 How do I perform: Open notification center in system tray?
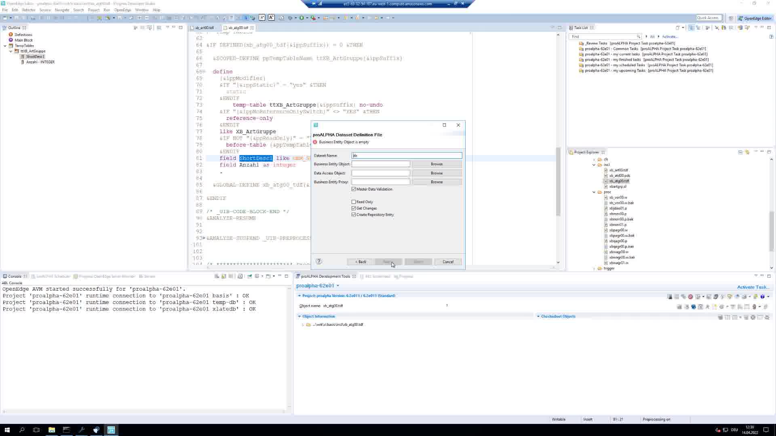click(766, 430)
